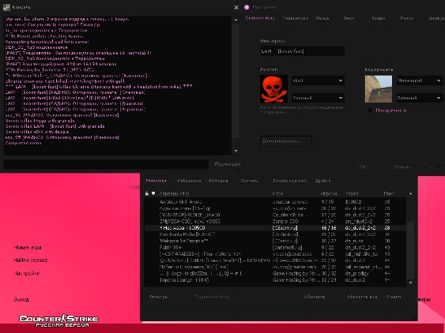Click the red skull logo preview

(x=273, y=89)
